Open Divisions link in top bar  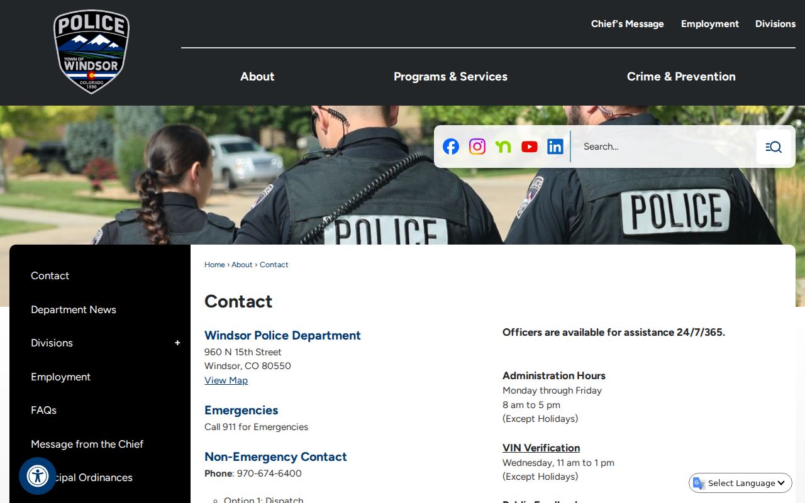(x=775, y=24)
